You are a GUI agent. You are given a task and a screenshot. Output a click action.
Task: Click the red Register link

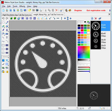coord(78,10)
